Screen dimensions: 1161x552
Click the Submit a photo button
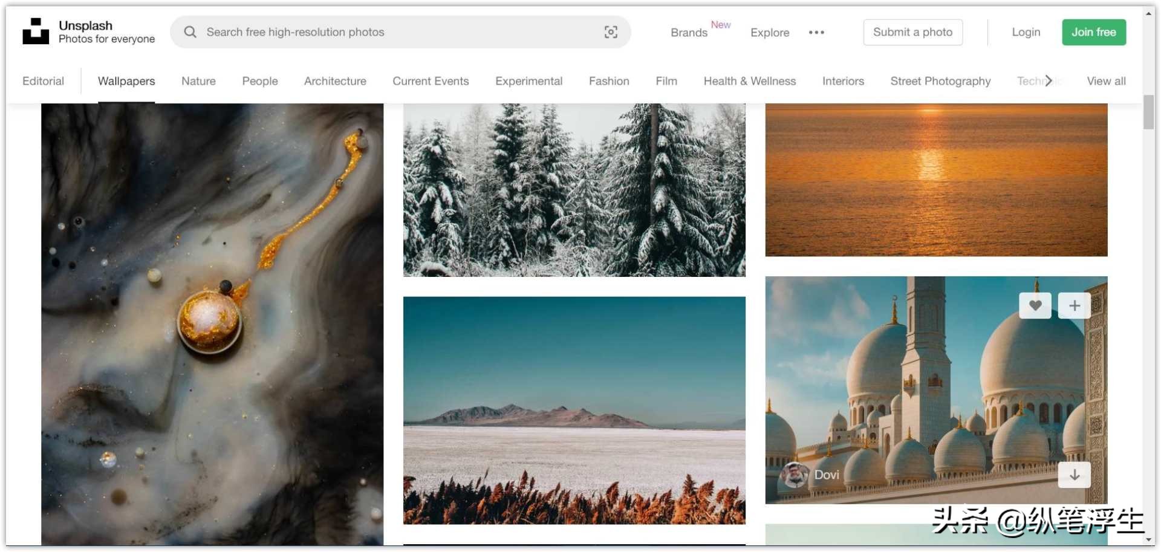coord(912,32)
